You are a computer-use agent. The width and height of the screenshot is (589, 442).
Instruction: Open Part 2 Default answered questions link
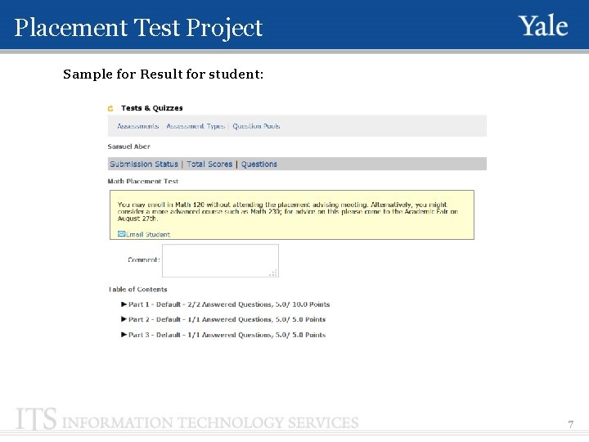pyautogui.click(x=227, y=319)
